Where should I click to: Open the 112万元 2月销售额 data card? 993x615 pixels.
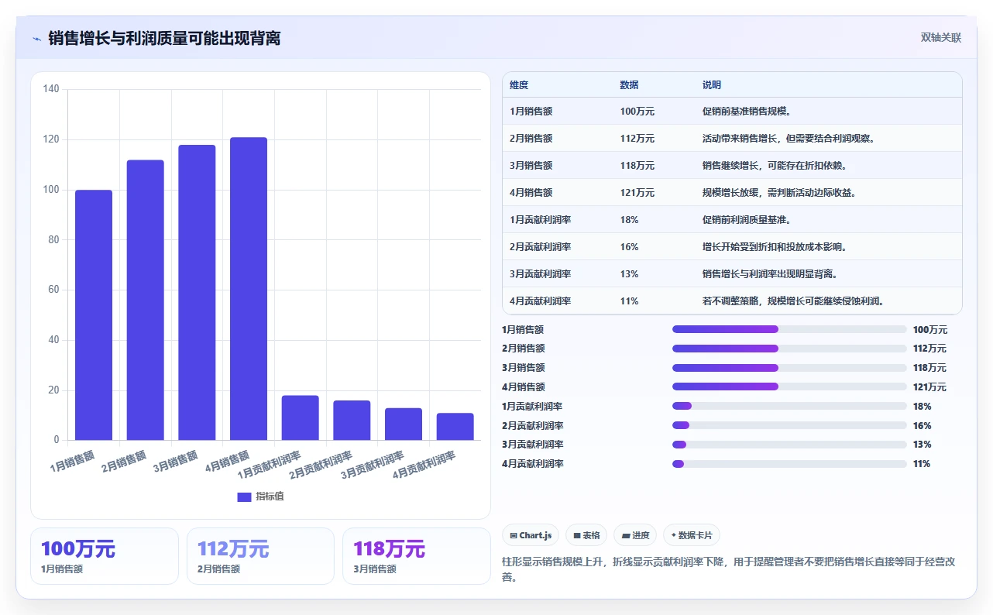click(x=260, y=556)
